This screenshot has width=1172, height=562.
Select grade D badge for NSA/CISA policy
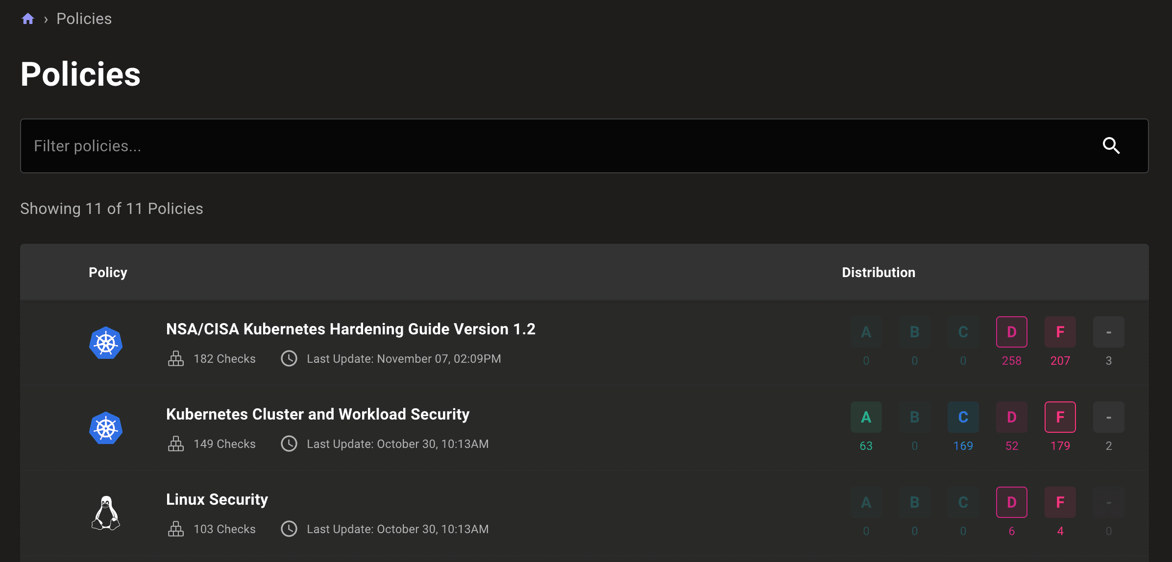pos(1011,332)
